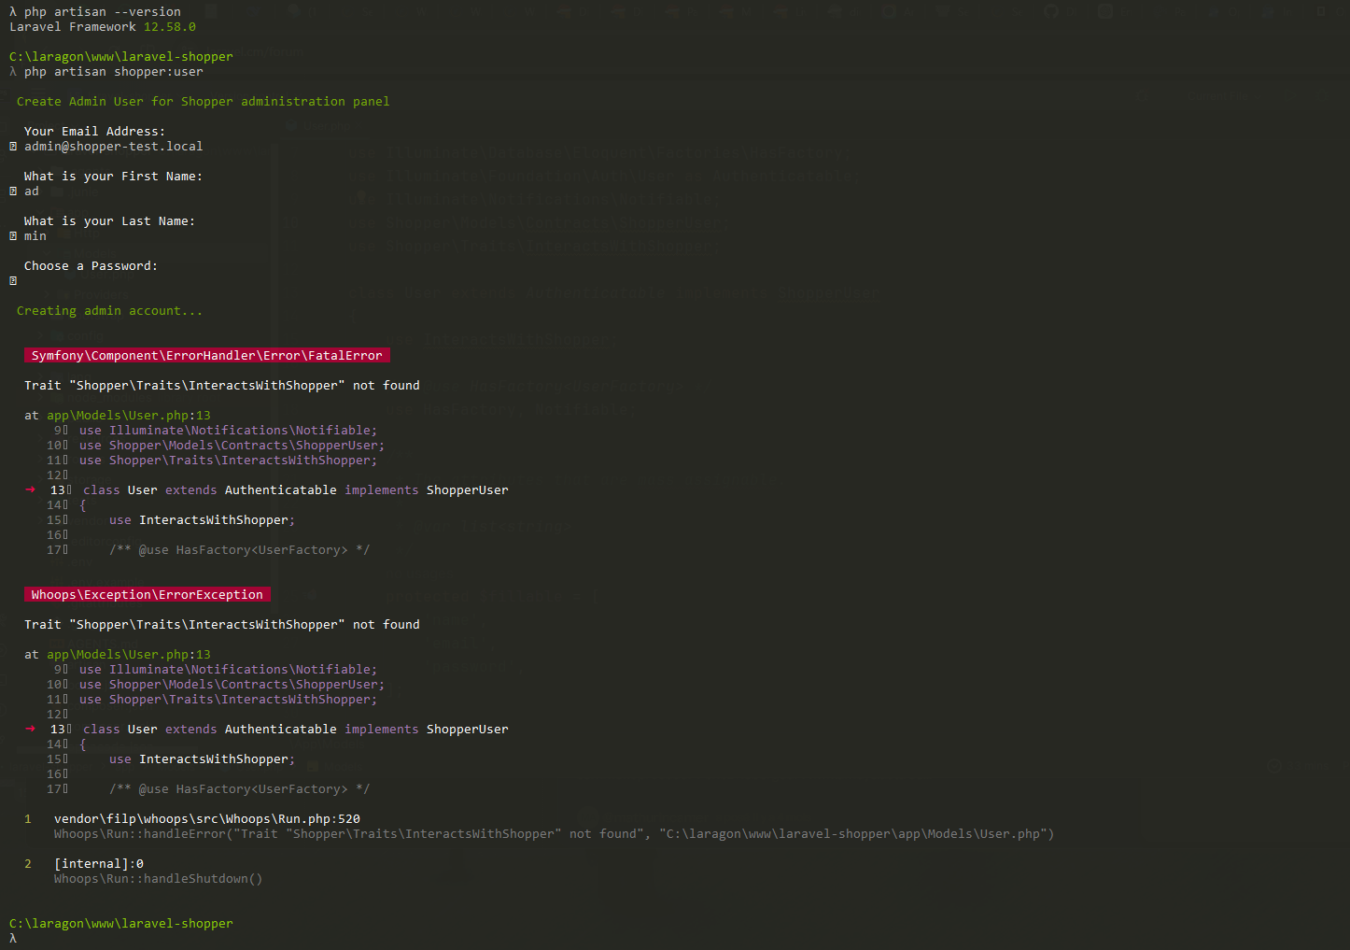Screen dimensions: 1350x950
Task: Click the '[internal]:0' stack frame
Action: tap(99, 864)
